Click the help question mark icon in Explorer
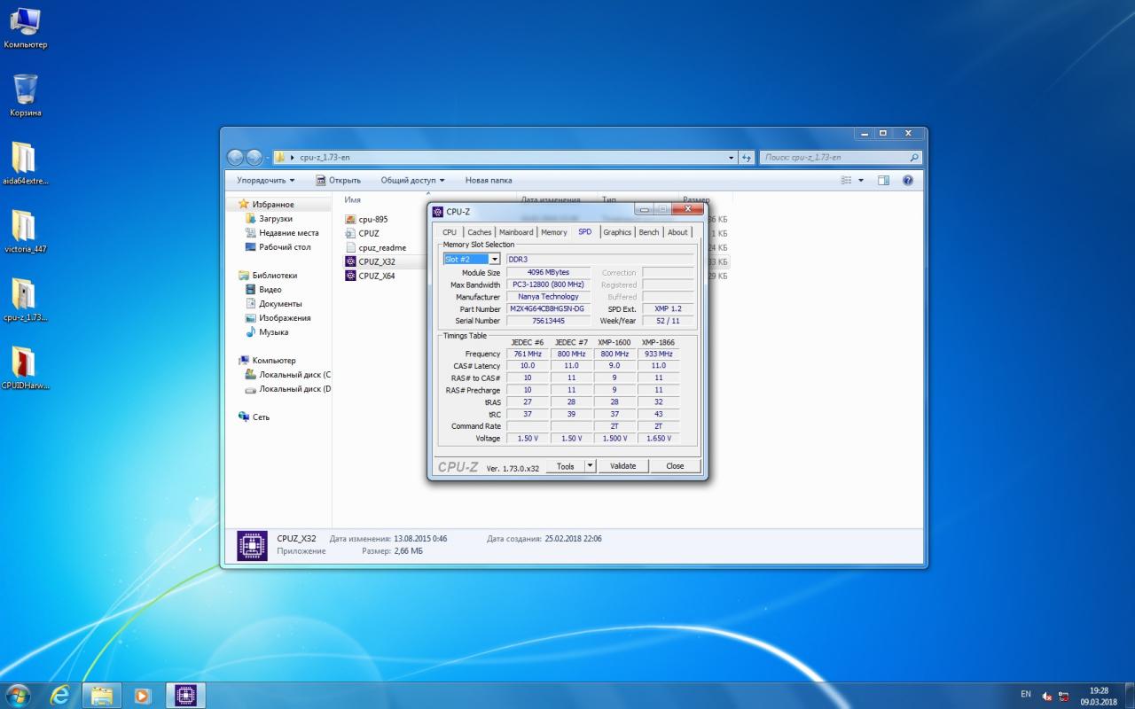 pyautogui.click(x=907, y=180)
